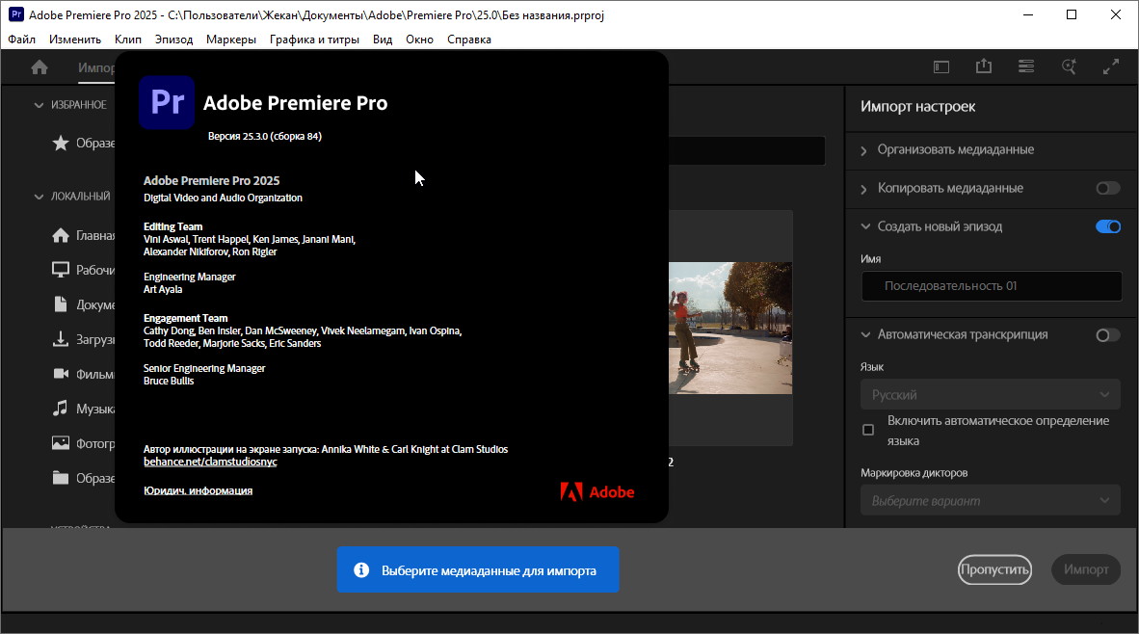Open the Окно menu
The image size is (1139, 634).
click(420, 40)
